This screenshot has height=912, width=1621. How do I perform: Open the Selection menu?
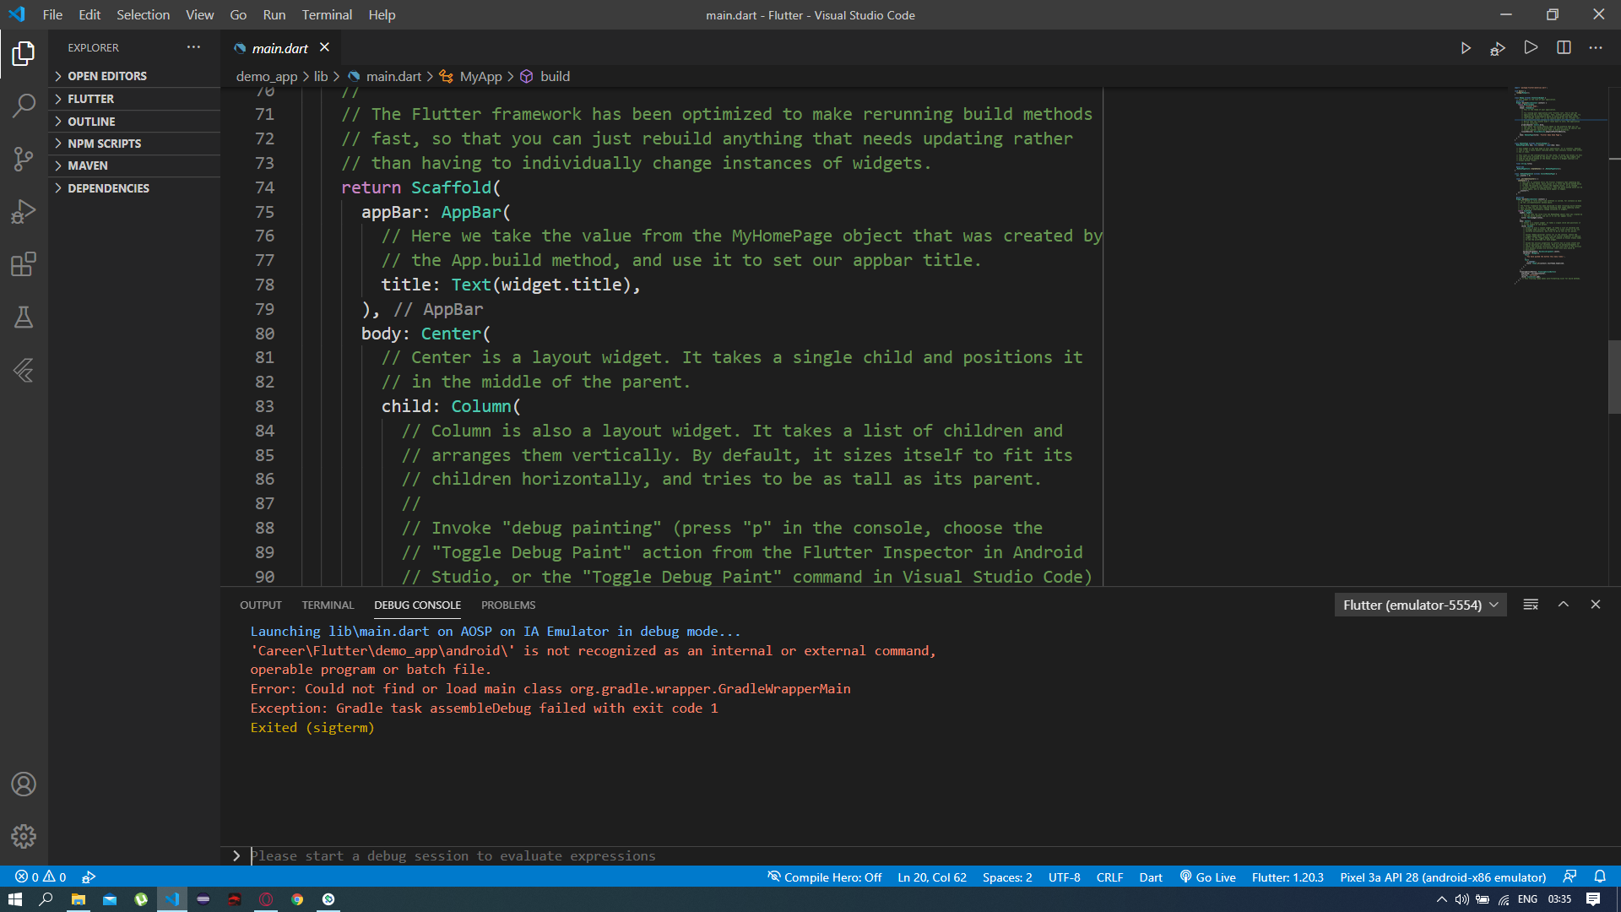point(143,14)
